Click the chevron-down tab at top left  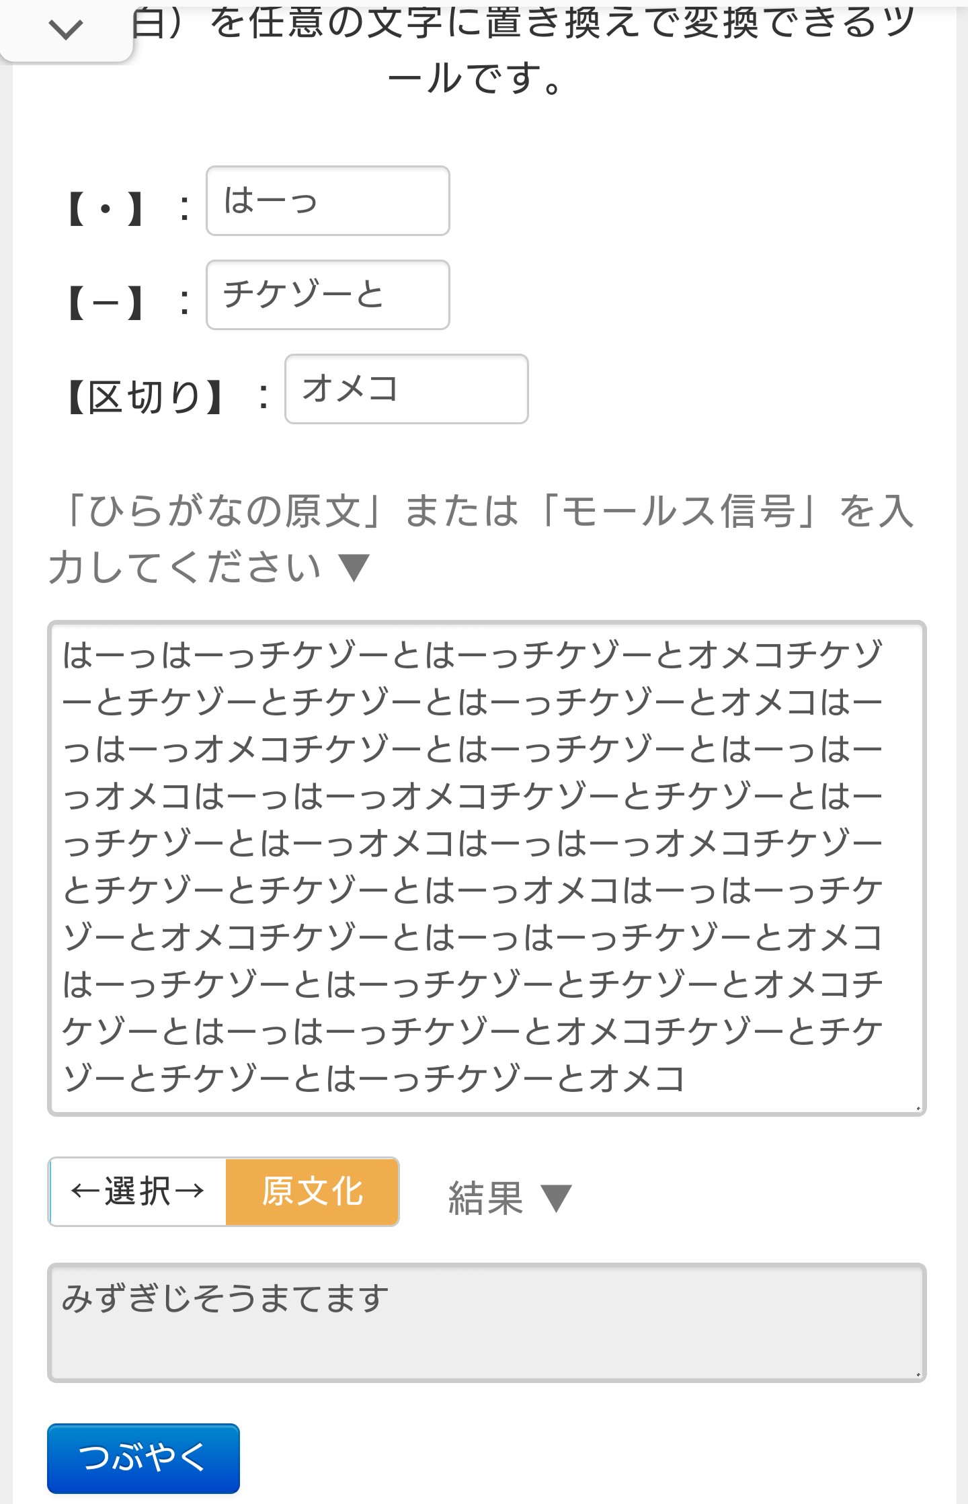(66, 30)
